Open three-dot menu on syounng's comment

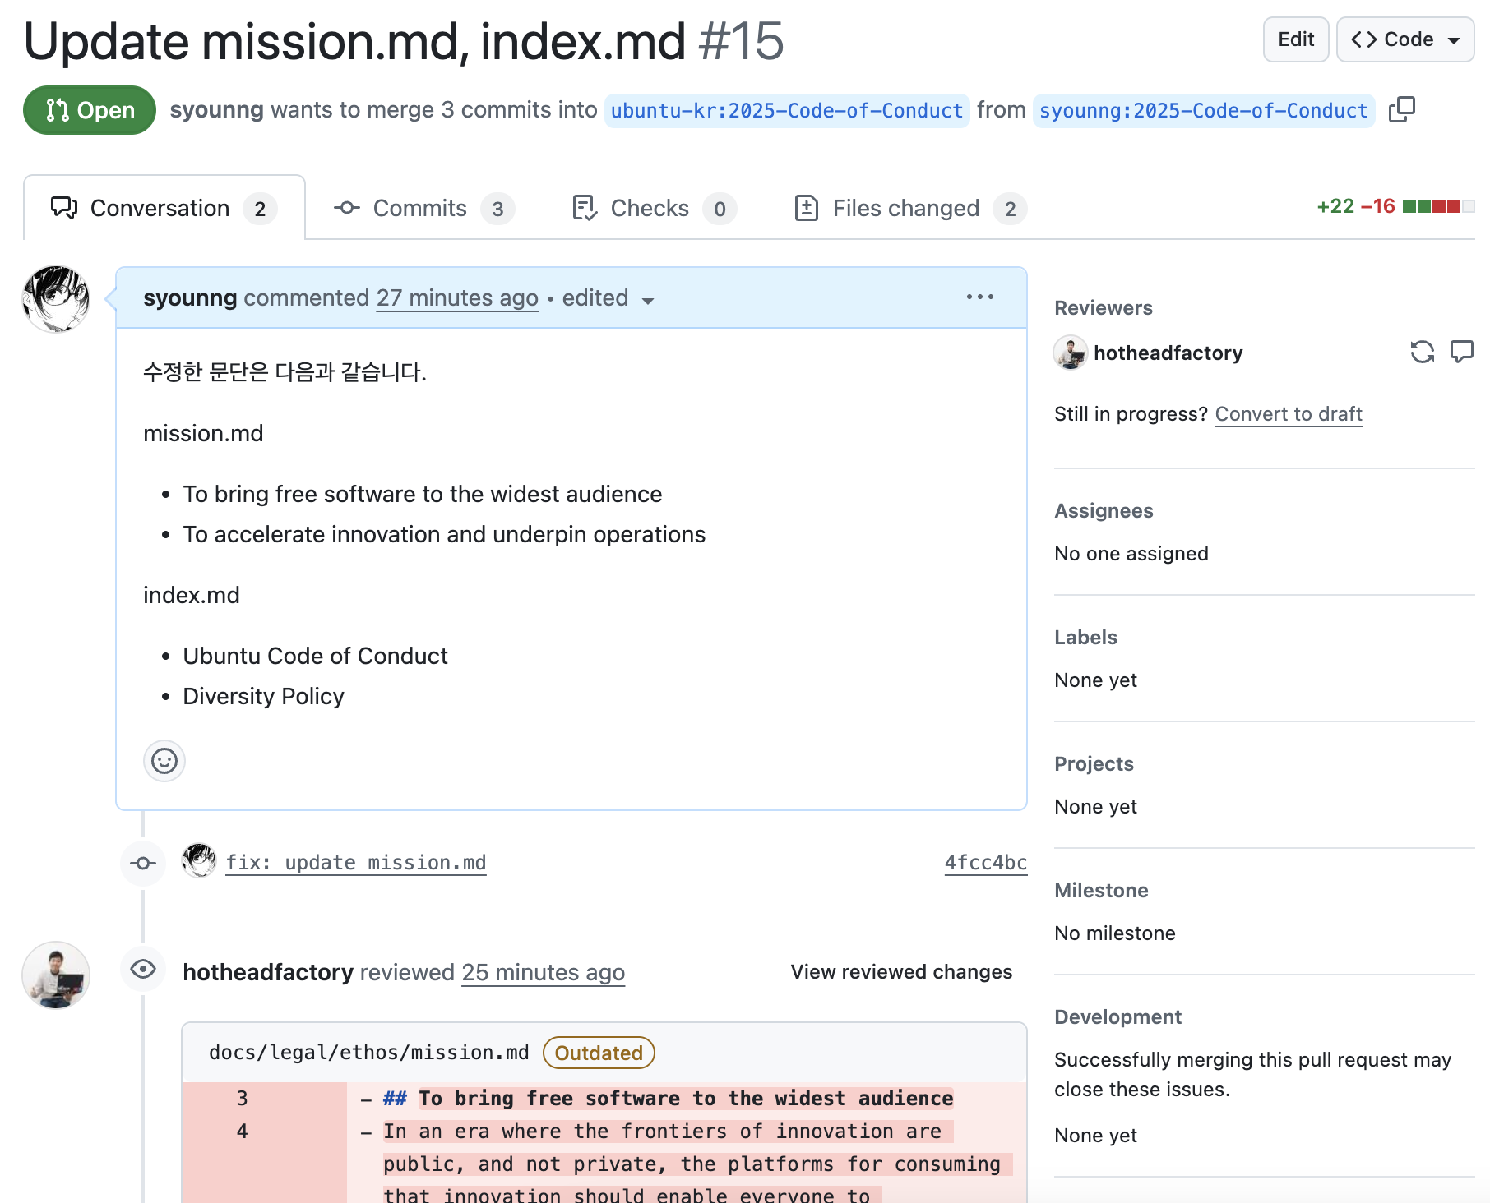[979, 297]
